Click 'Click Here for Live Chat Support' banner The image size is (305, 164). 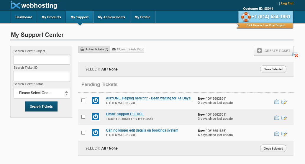265,25
